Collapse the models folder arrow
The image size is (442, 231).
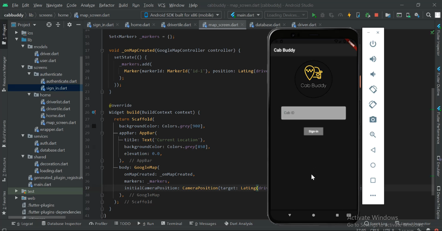[x=23, y=46]
